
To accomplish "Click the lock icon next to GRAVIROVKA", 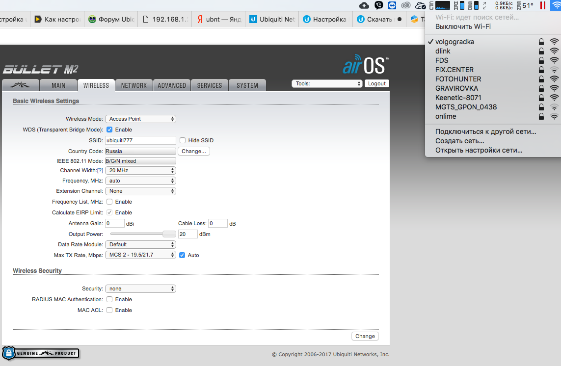I will [541, 88].
